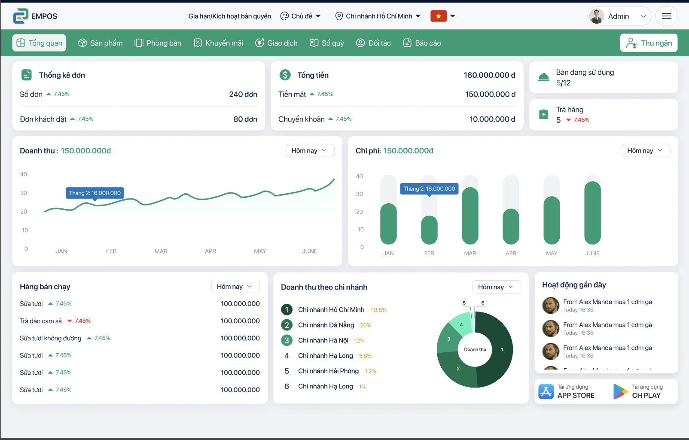Click the Thống kê đơn document icon

click(27, 75)
